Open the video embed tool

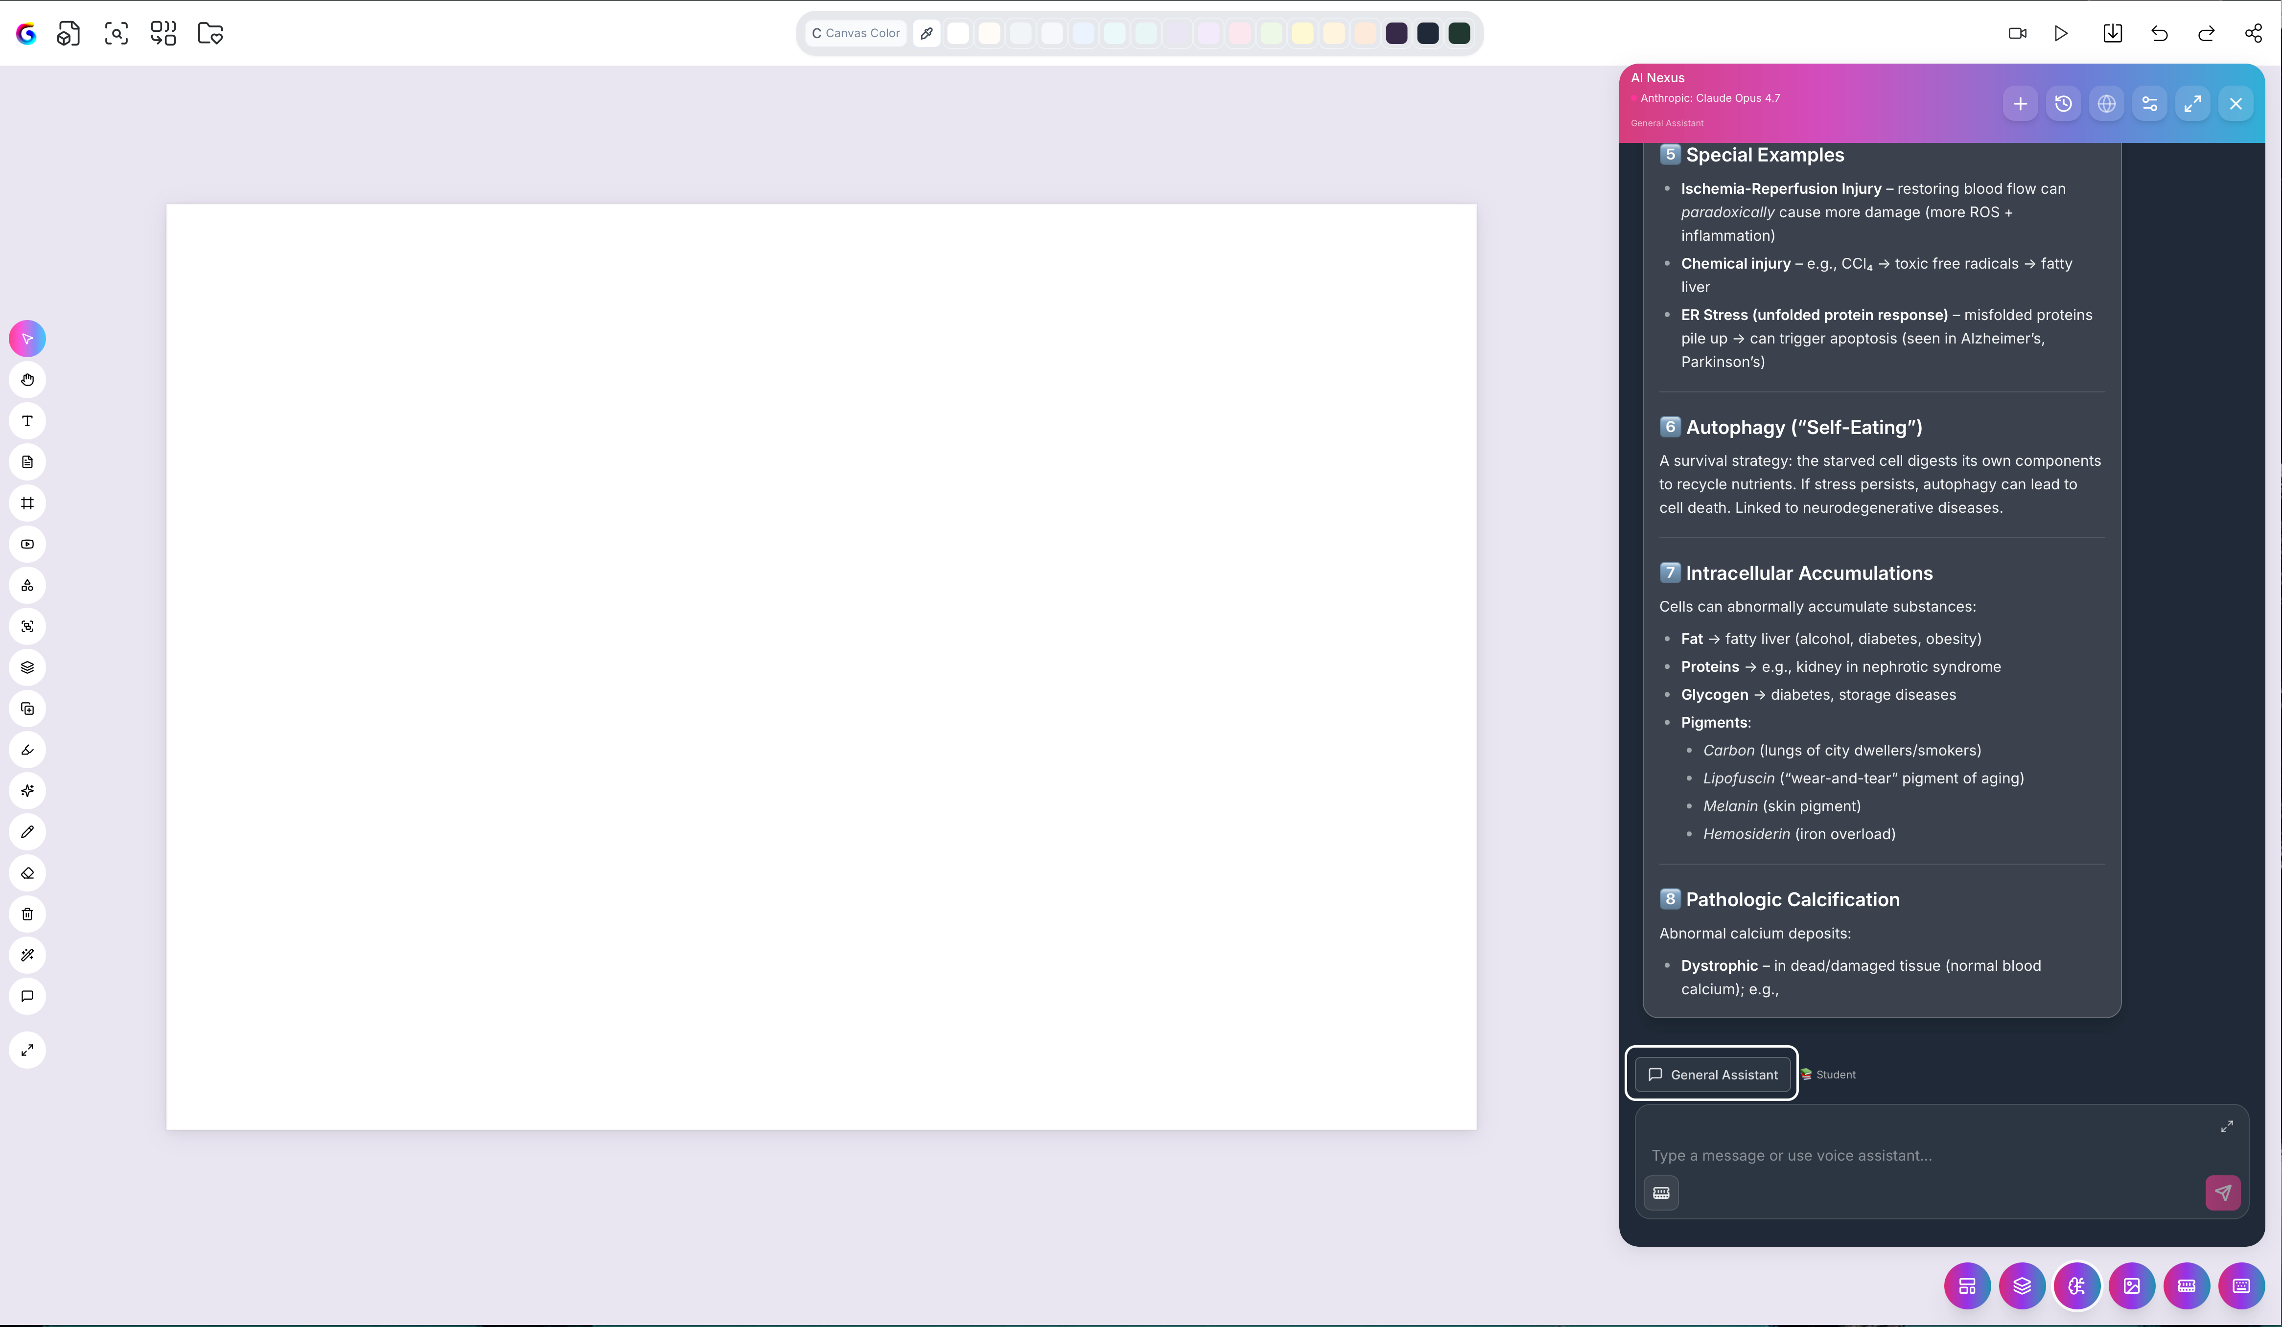[x=27, y=544]
